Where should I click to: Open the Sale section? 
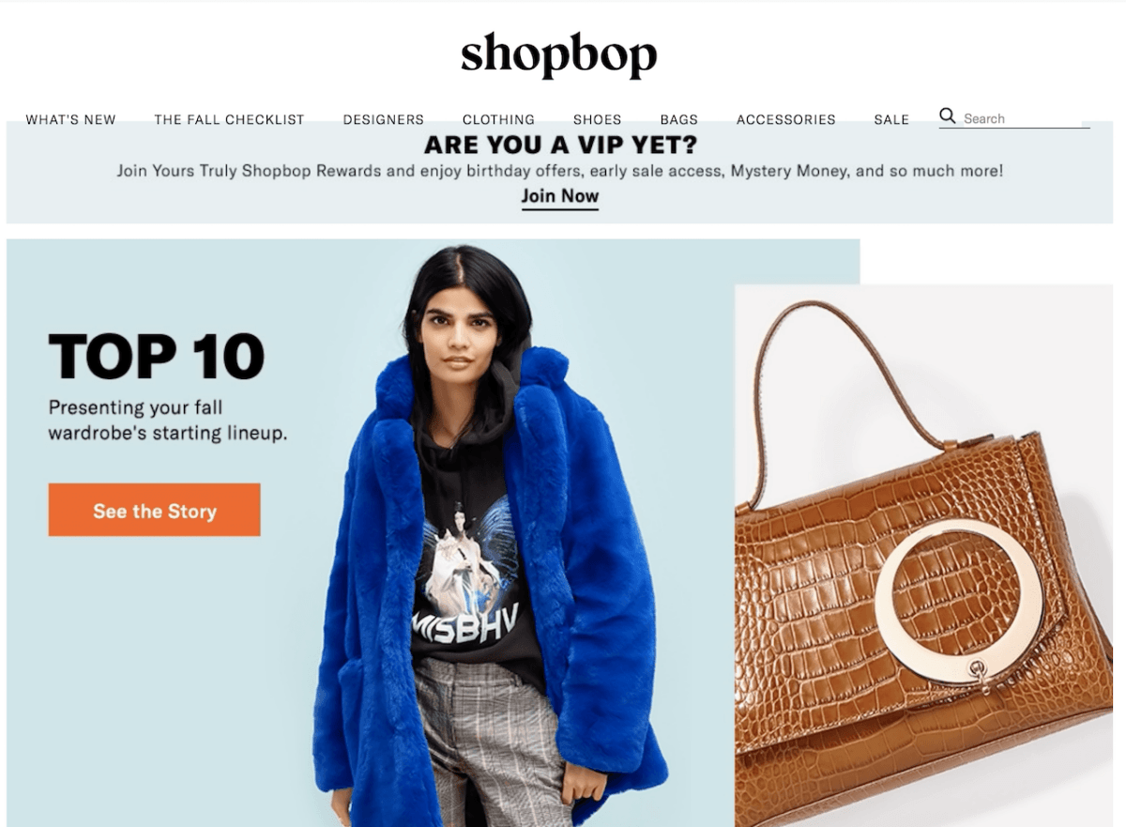tap(891, 119)
